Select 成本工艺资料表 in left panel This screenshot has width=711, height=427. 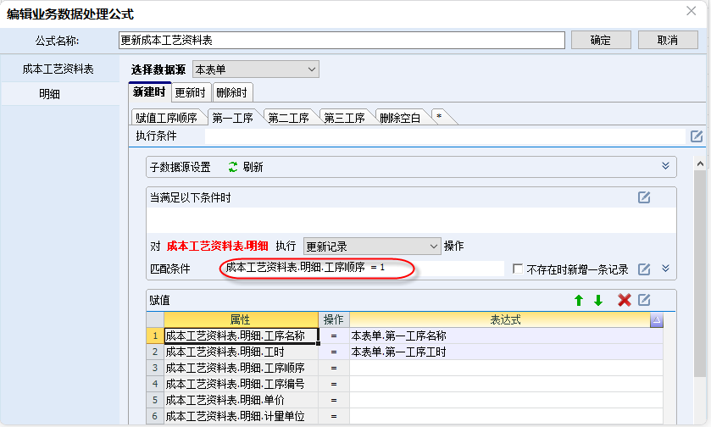[58, 69]
